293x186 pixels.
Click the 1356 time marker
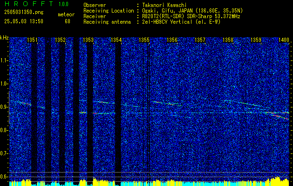172,40
